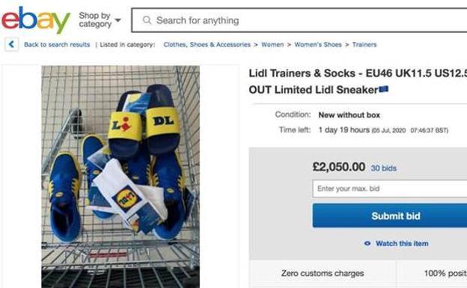The image size is (467, 288).
Task: Open Clothes, Shoes & Accessories breadcrumb
Action: click(x=207, y=45)
